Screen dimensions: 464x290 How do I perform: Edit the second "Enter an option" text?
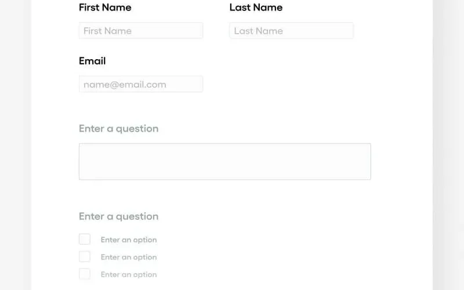(129, 258)
